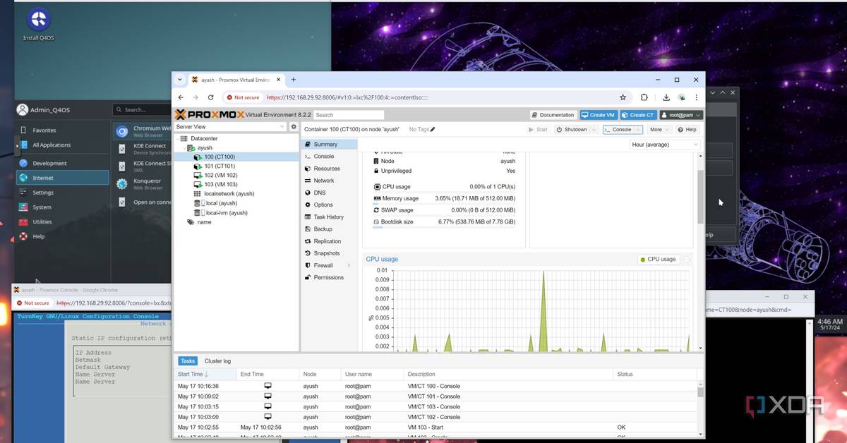Select 102 (VM 102) in the tree

point(220,175)
